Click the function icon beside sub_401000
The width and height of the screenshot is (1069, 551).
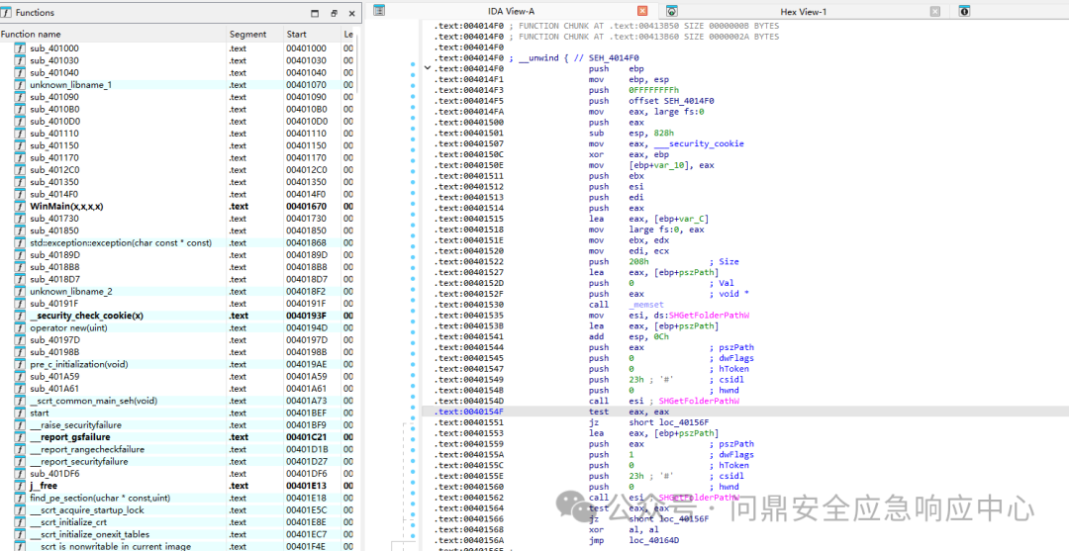[x=20, y=48]
